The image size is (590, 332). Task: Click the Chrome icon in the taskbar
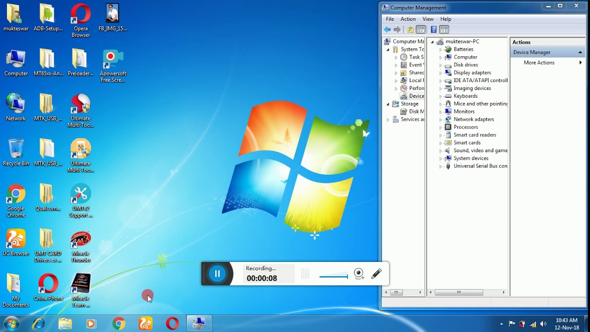[x=118, y=324]
